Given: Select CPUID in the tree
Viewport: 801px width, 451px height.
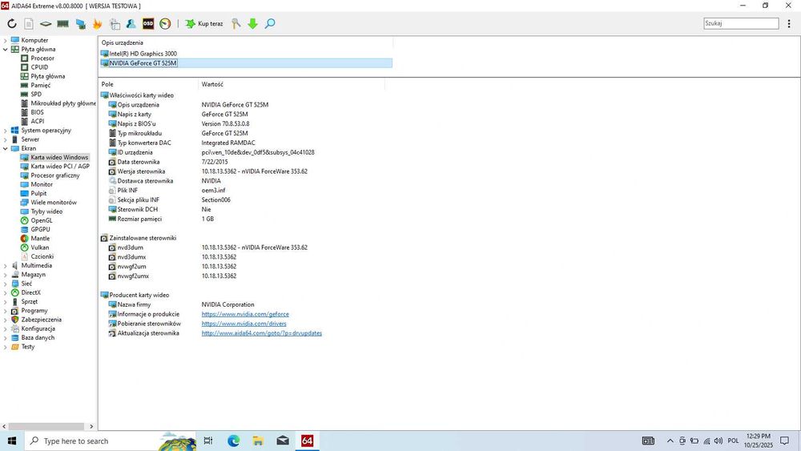Looking at the screenshot, I should click(x=38, y=67).
